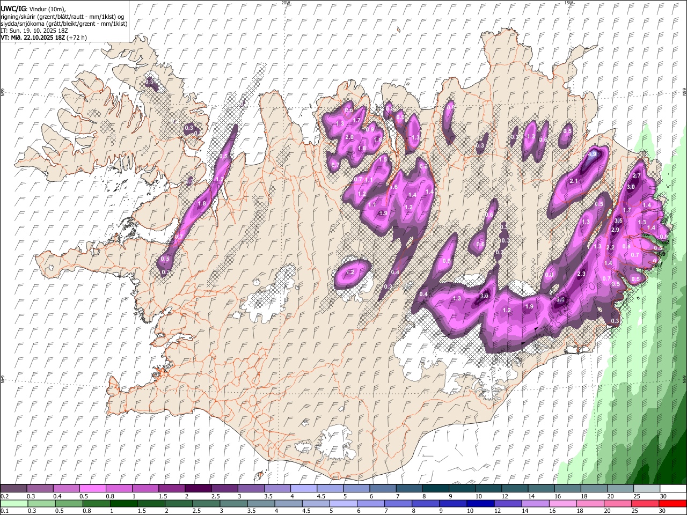Viewport: 687px width, 515px height.
Task: Click the legend line 'slydda/snjókoma (grátt/bleikt/grænt - mm/1klst)'
Action: point(64,24)
